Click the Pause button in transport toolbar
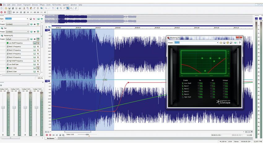The image size is (263, 156). [x=21, y=12]
